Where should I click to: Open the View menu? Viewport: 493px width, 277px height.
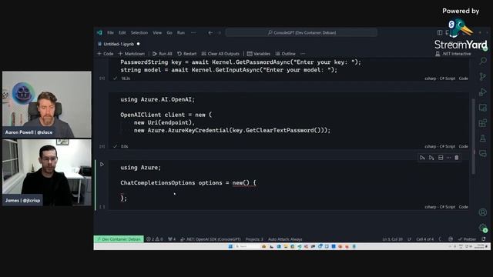click(157, 32)
